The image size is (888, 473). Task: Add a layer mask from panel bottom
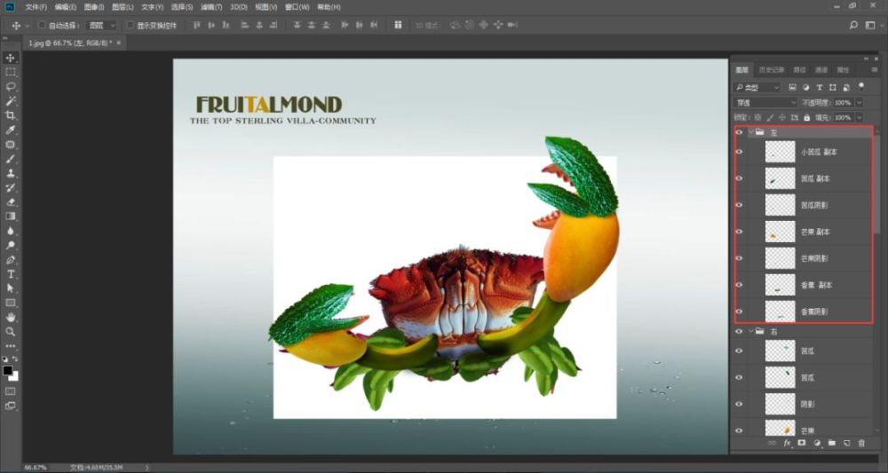click(x=801, y=443)
